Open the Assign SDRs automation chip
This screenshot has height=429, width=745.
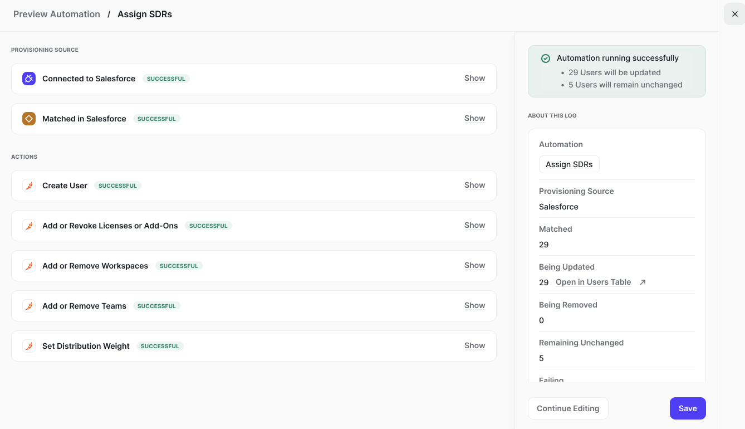569,164
